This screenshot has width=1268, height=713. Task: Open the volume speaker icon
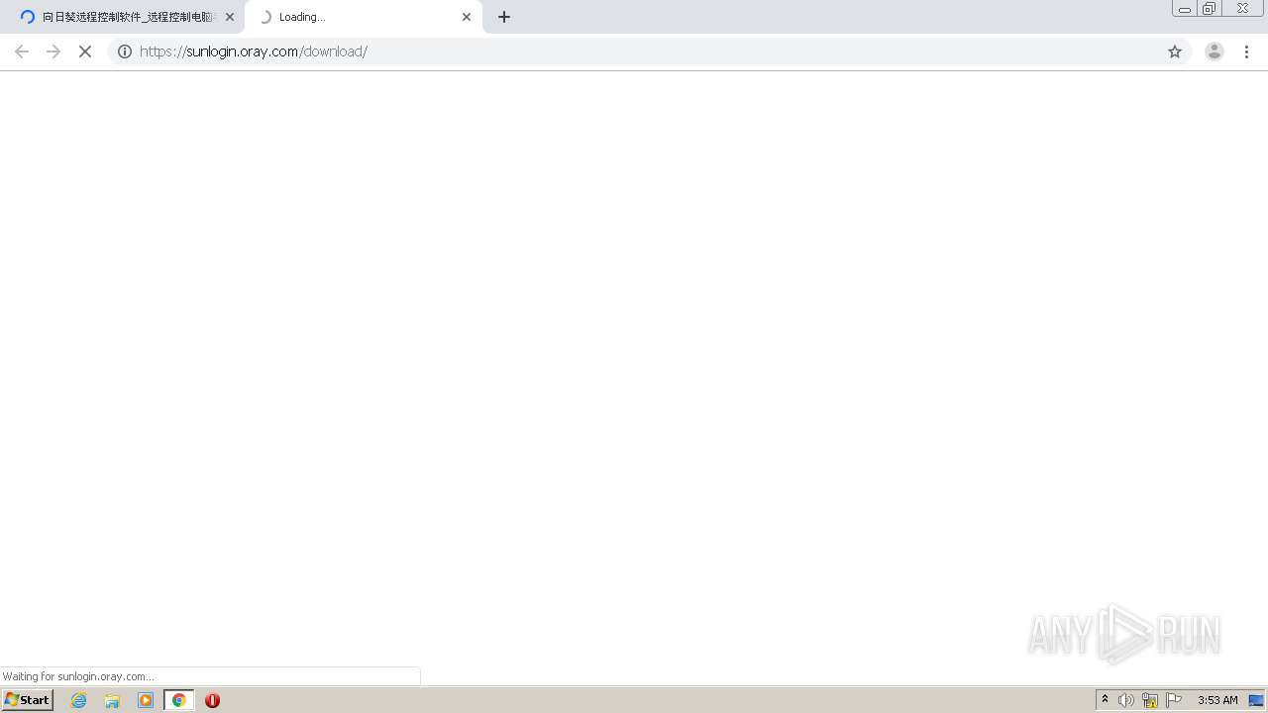point(1126,700)
